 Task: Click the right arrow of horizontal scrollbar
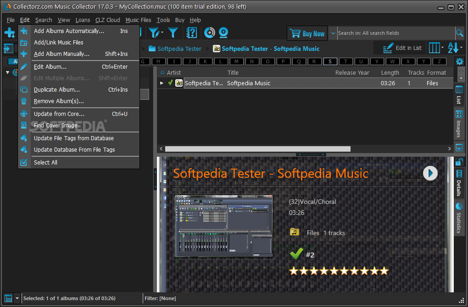[450, 148]
